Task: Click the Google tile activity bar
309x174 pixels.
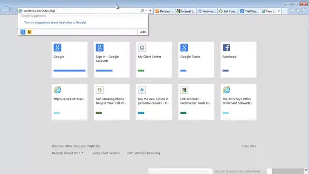Action: tap(70, 71)
